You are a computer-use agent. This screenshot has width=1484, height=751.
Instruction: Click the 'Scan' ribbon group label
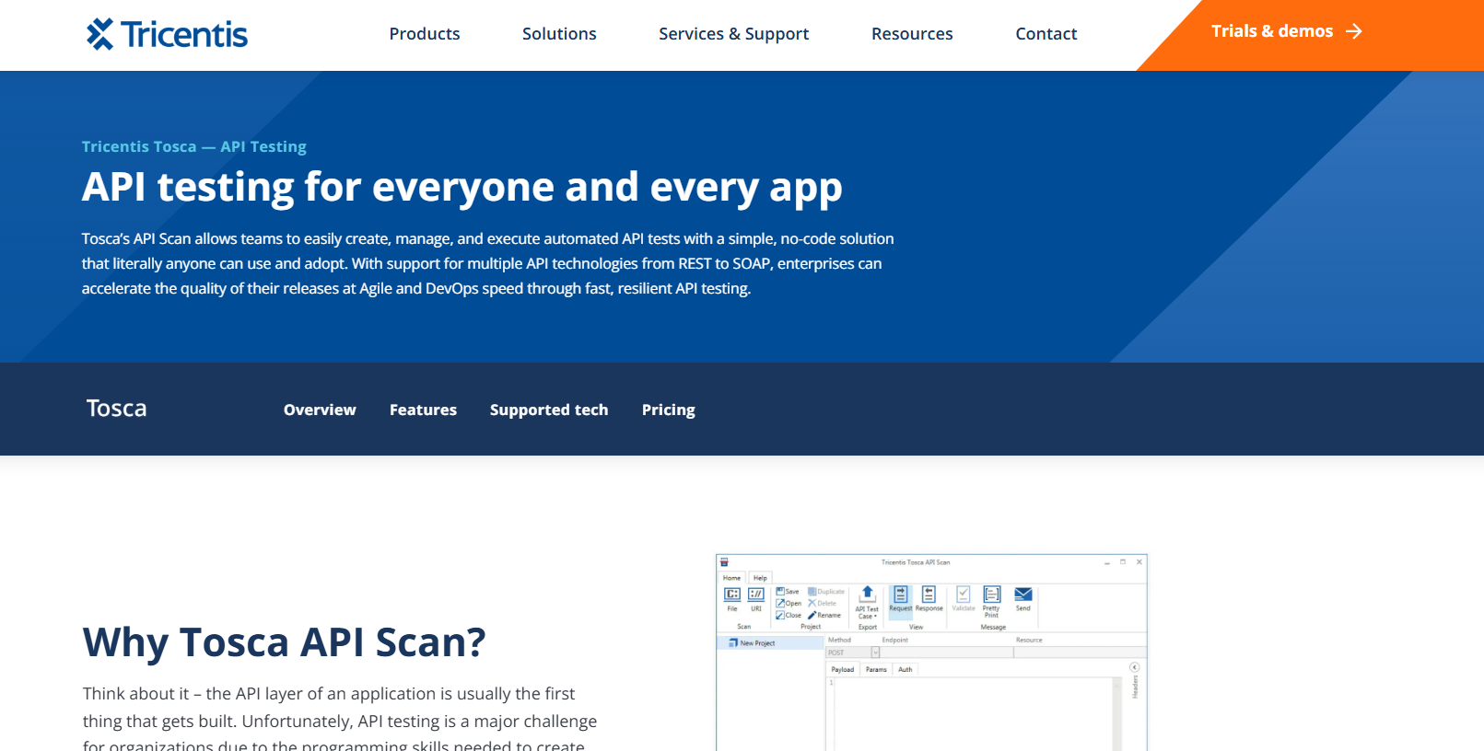[x=744, y=627]
